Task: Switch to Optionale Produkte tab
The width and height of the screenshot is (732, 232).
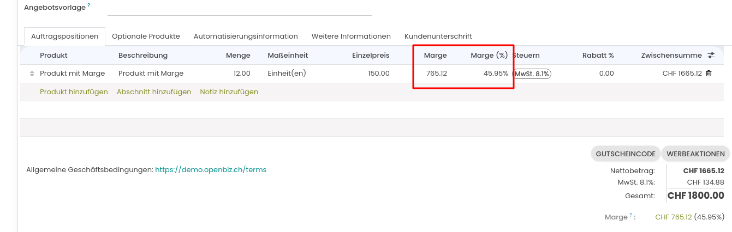Action: click(146, 36)
